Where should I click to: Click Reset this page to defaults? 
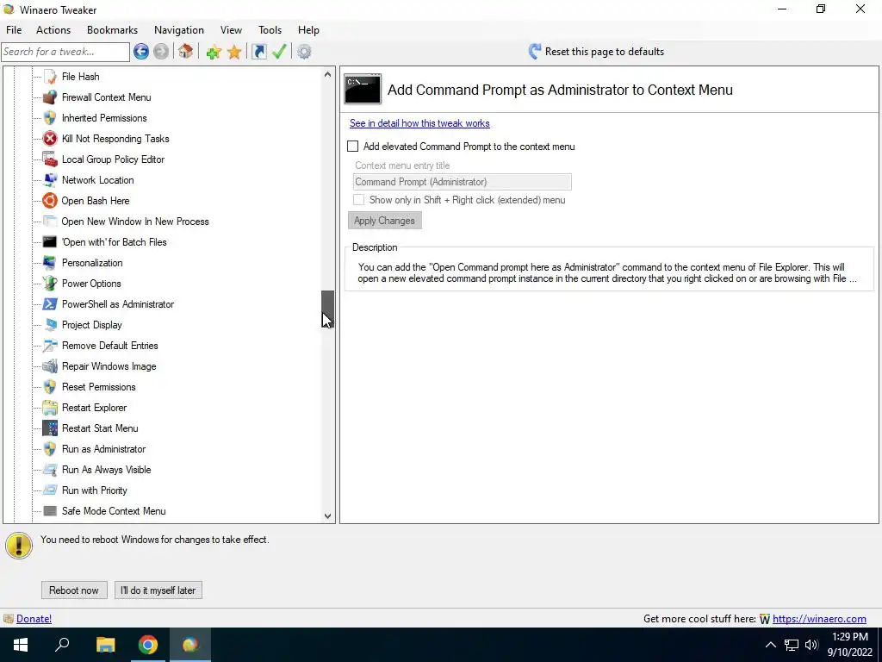coord(596,52)
